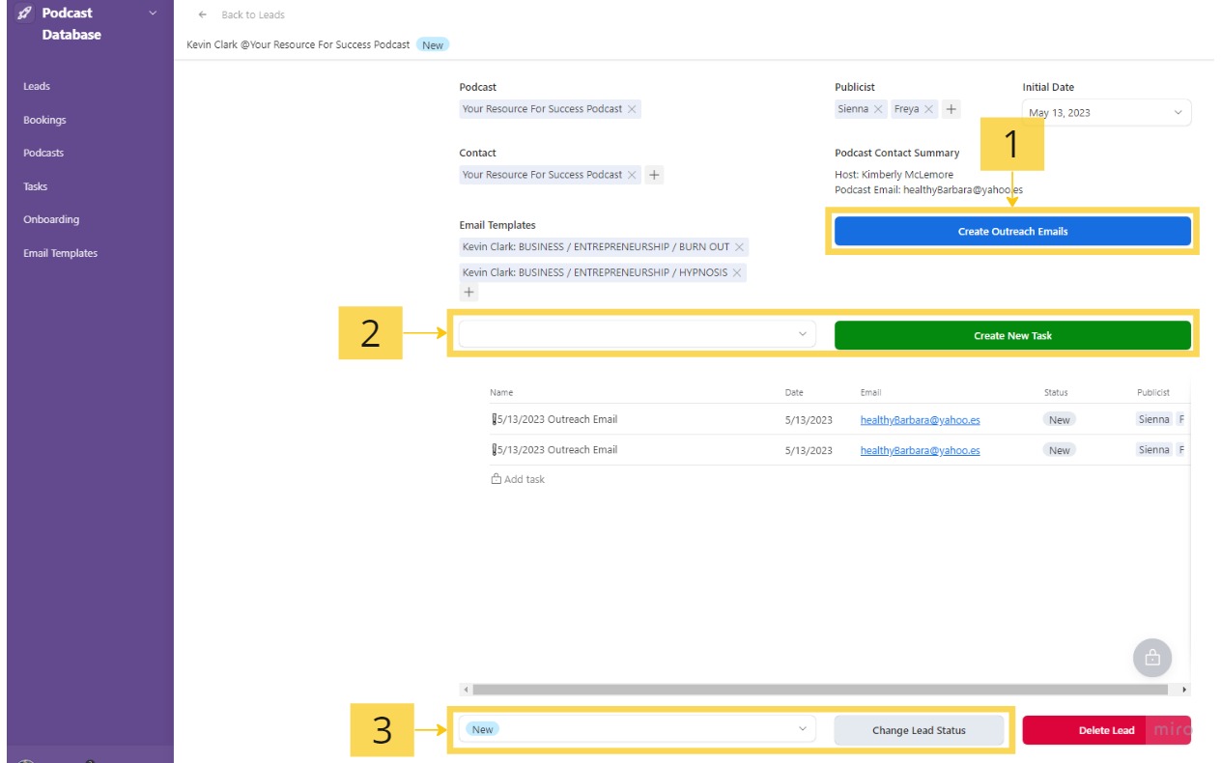Click Create Outreach Emails button
Screen dimensions: 1221x763
[x=1011, y=232]
